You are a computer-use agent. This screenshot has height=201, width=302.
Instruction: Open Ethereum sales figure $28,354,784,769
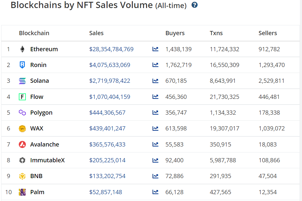(x=111, y=49)
